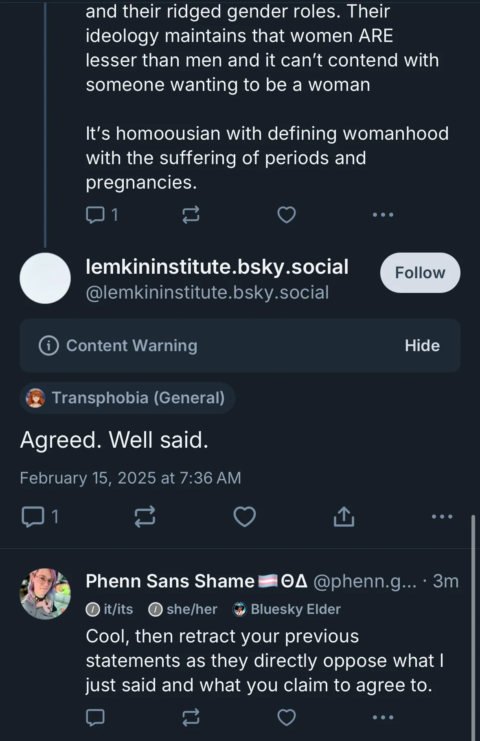Reply to the "Agreed. Well said." post
Image resolution: width=480 pixels, height=741 pixels.
(x=33, y=517)
